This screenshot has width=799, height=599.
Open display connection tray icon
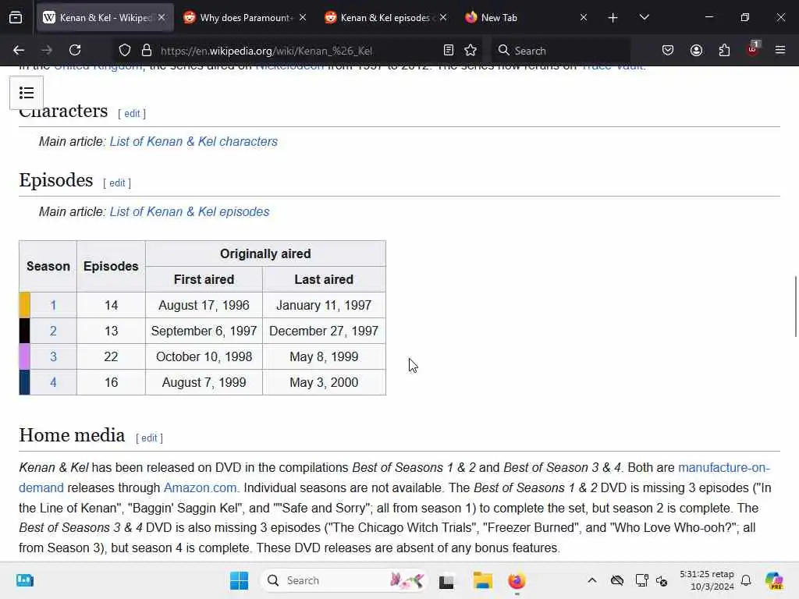click(641, 580)
